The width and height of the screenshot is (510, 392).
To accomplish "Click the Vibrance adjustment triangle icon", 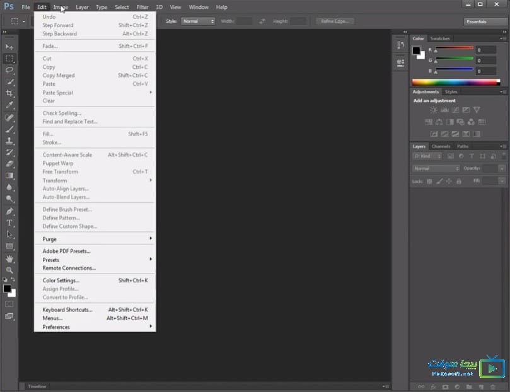I will (477, 110).
